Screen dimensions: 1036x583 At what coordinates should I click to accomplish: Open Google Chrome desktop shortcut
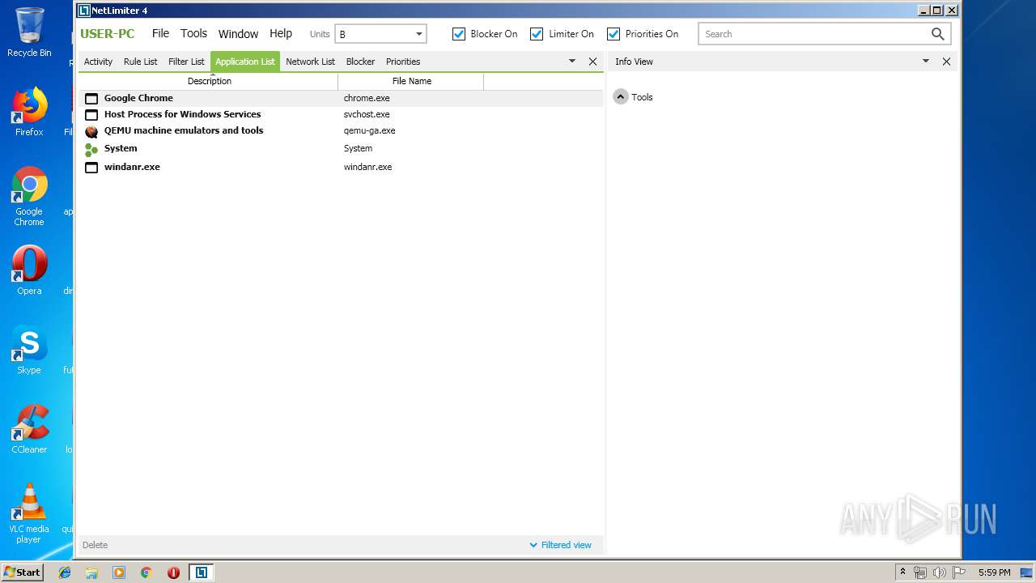(29, 197)
